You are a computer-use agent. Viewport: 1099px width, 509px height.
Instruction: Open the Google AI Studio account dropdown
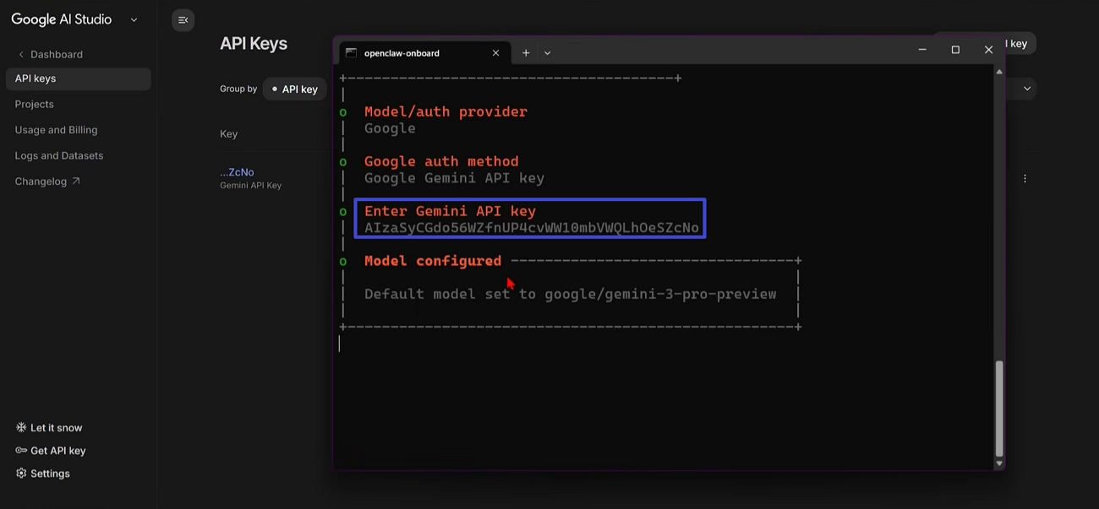[x=134, y=19]
